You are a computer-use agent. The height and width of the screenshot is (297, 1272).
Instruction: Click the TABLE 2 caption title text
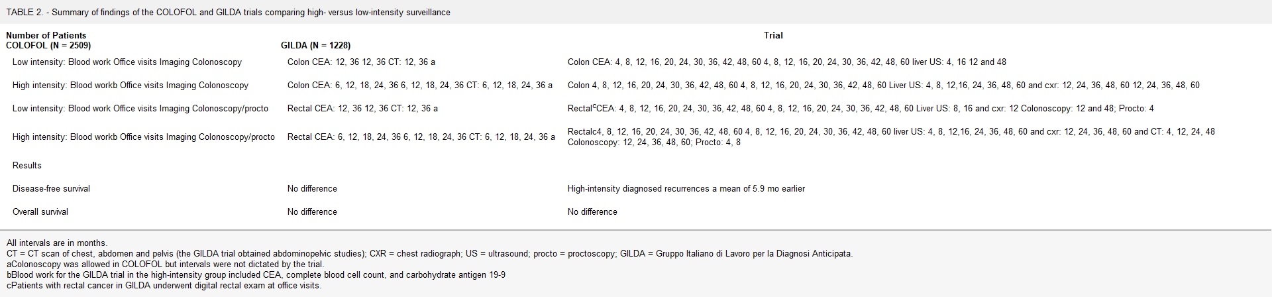pyautogui.click(x=228, y=13)
